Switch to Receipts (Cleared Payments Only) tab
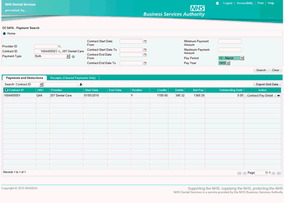Viewport: 284px width, 203px height. (x=73, y=78)
